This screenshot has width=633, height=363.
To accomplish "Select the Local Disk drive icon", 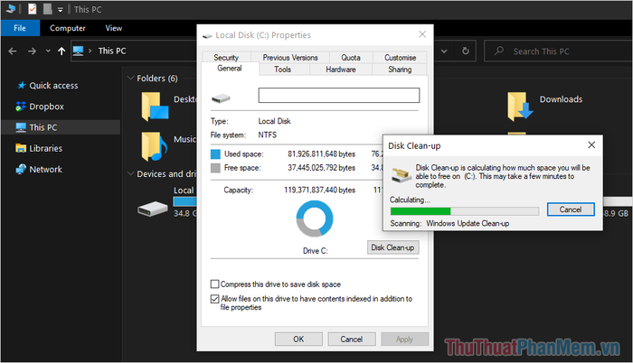I will (x=152, y=209).
